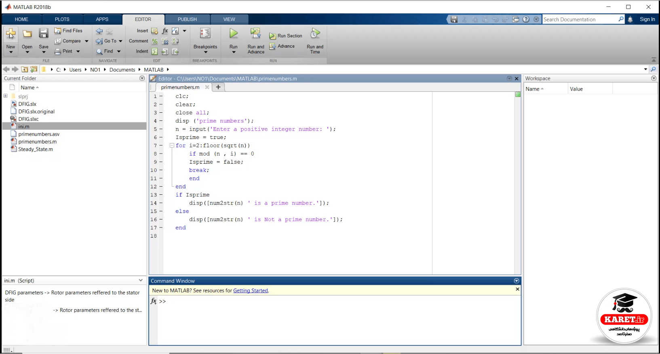Image resolution: width=660 pixels, height=354 pixels.
Task: Select Steady_State.m file
Action: coord(36,149)
